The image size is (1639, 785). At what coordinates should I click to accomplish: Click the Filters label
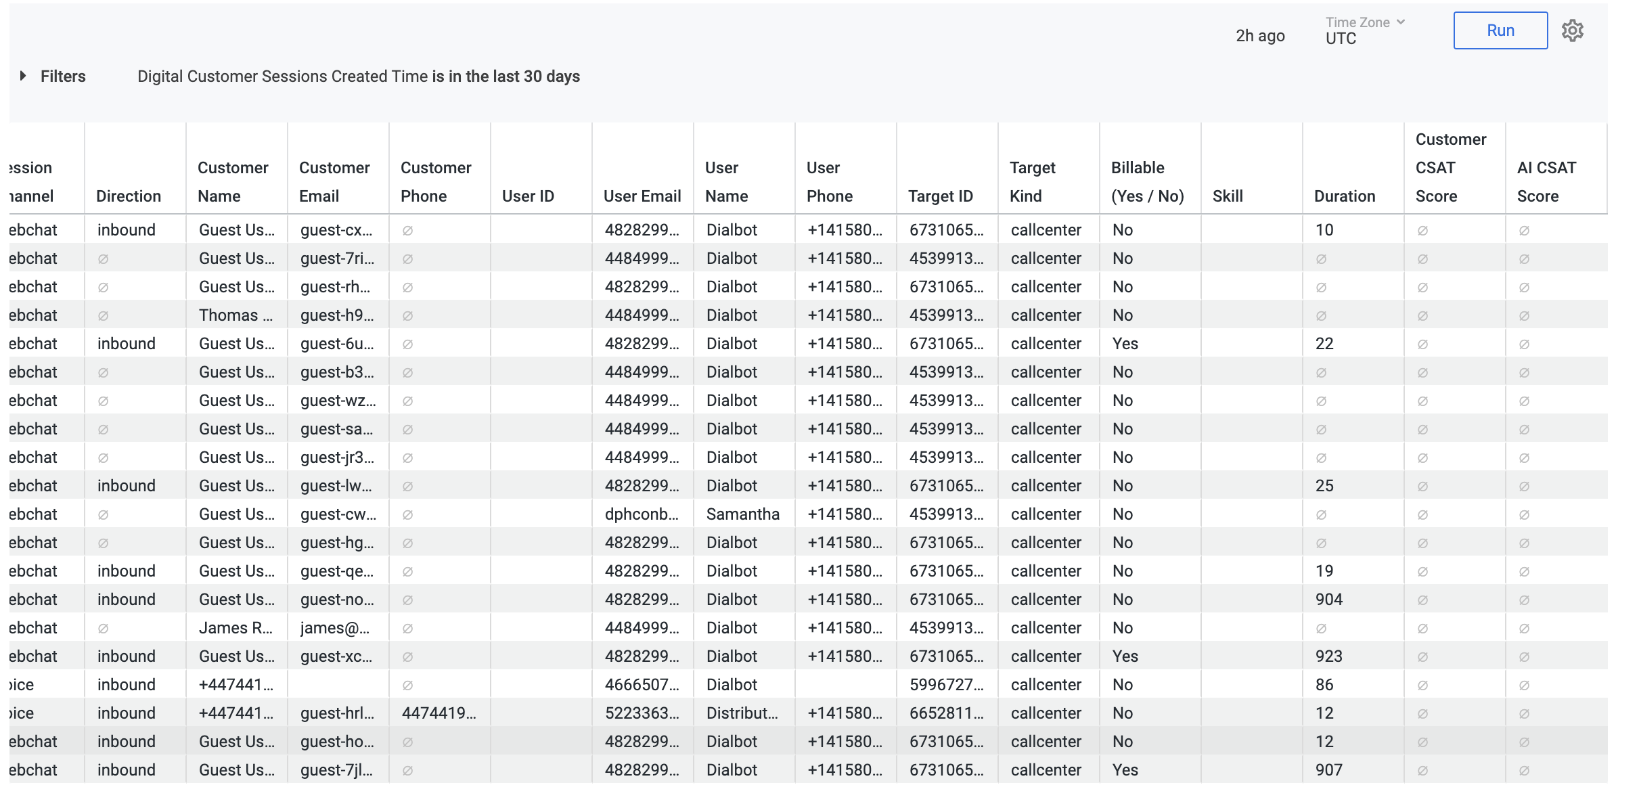[x=63, y=76]
